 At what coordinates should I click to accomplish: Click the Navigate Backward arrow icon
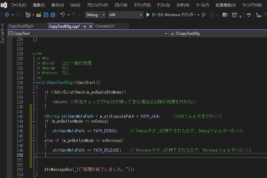(x=7, y=15)
